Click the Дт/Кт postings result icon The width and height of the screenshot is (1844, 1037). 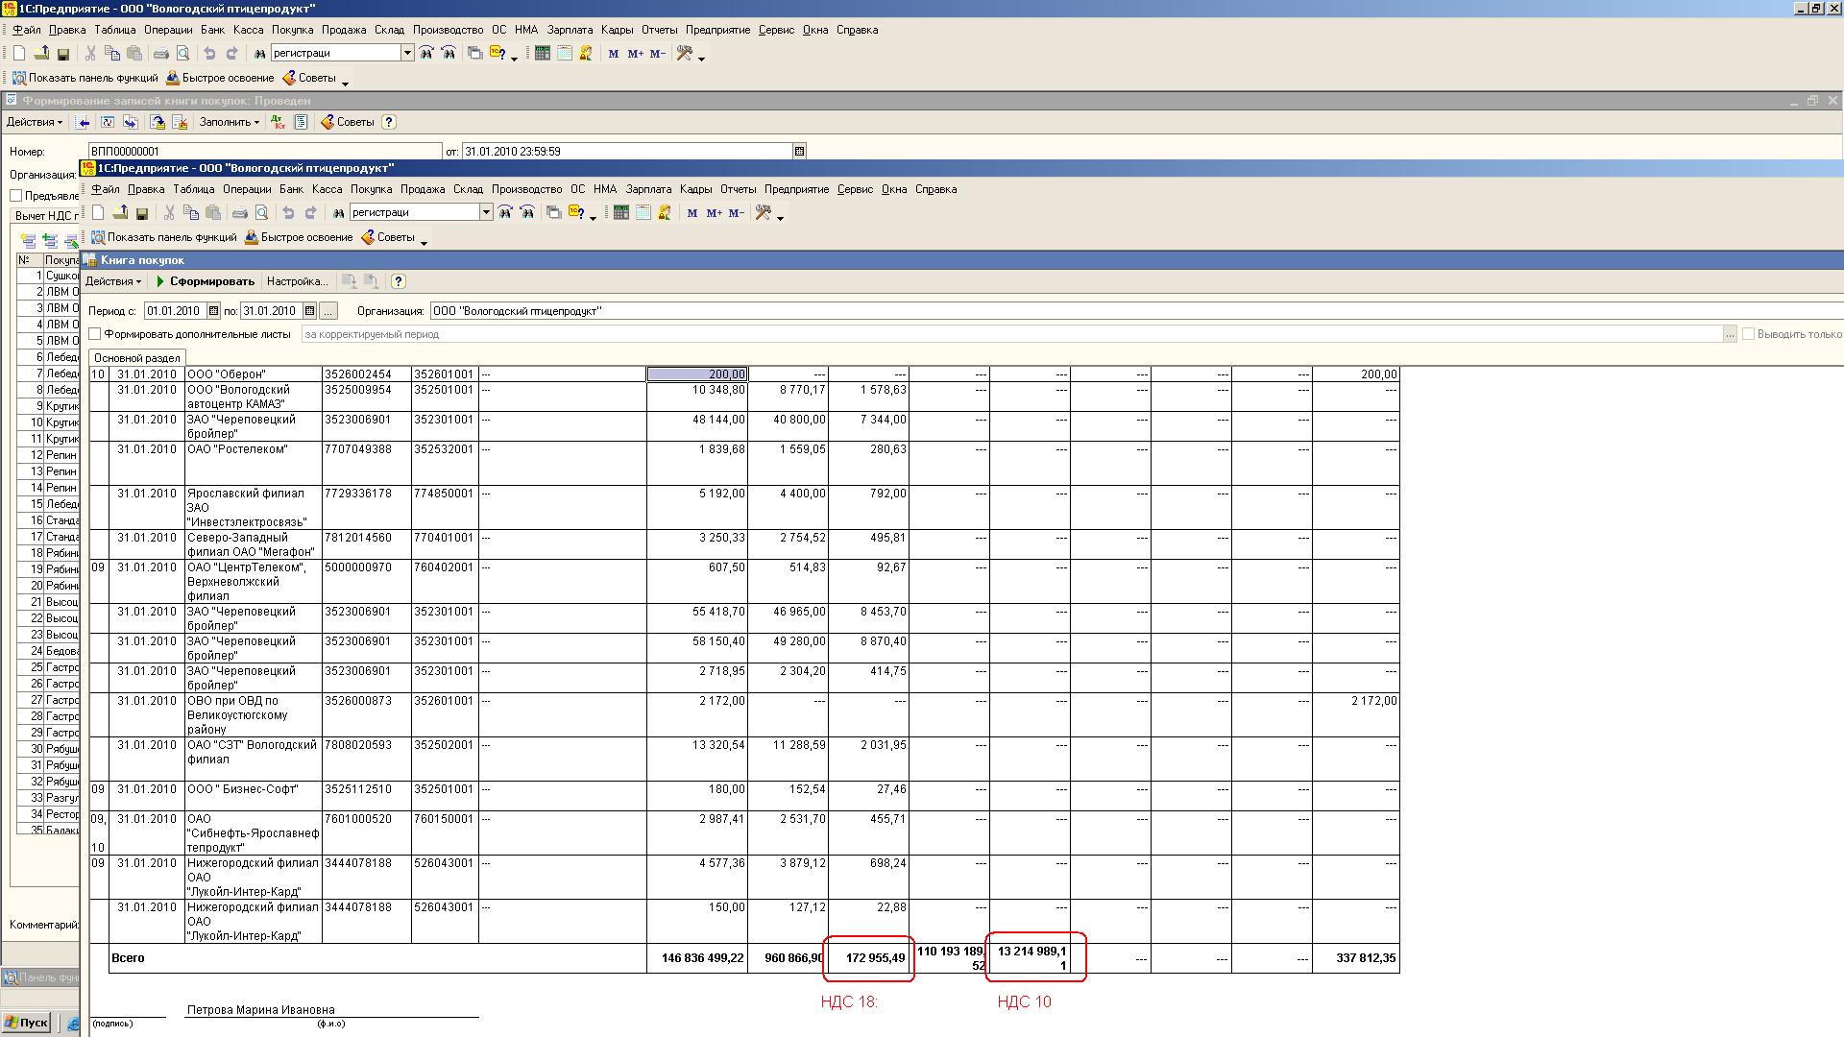point(278,122)
